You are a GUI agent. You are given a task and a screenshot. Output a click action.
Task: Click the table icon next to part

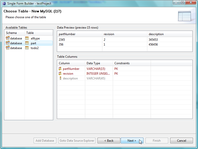(x=27, y=43)
